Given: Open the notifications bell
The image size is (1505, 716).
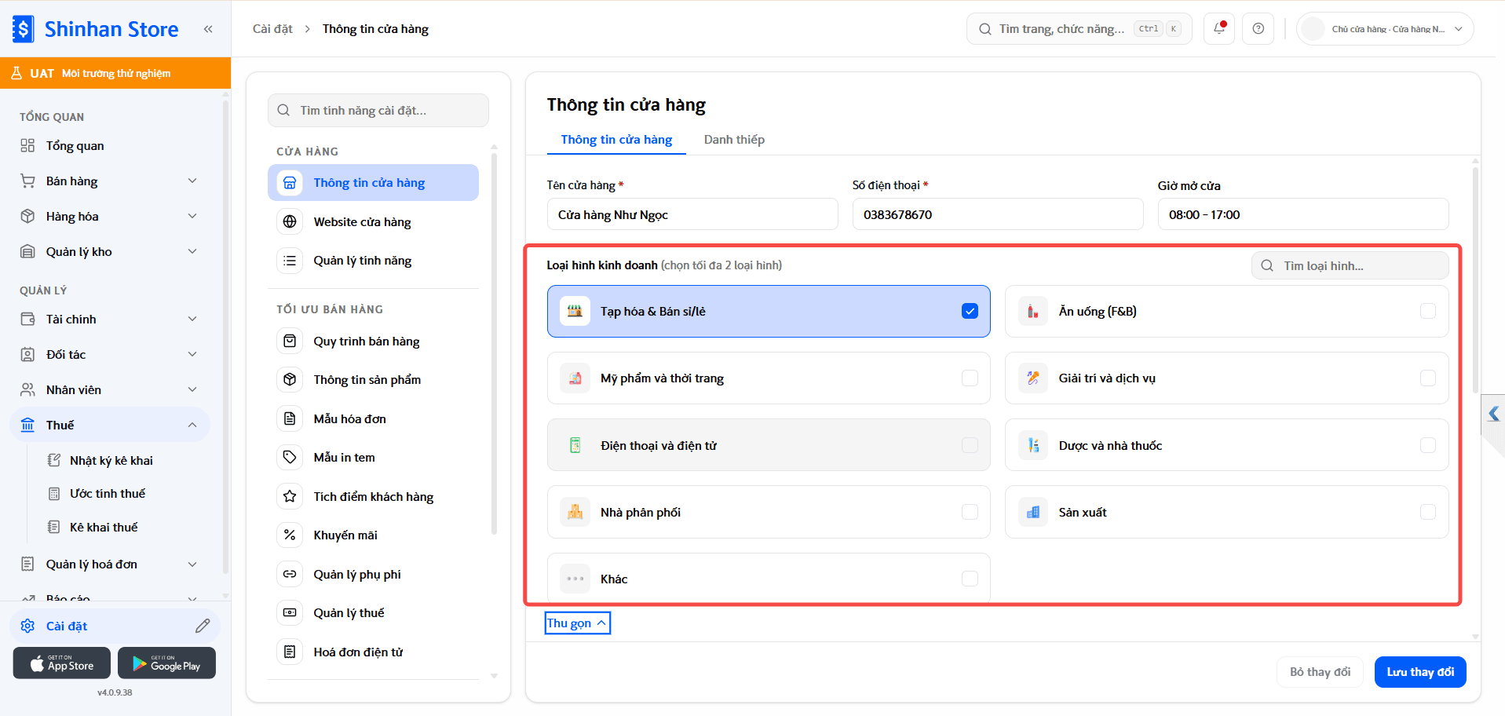Looking at the screenshot, I should click(x=1219, y=28).
